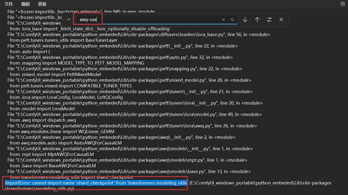This screenshot has height=195, width=348.
Task: Open the 查看 menu
Action: [42, 4]
